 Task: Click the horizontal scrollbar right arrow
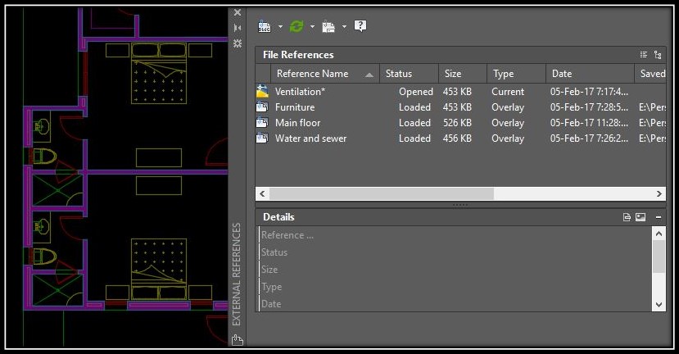tap(659, 193)
